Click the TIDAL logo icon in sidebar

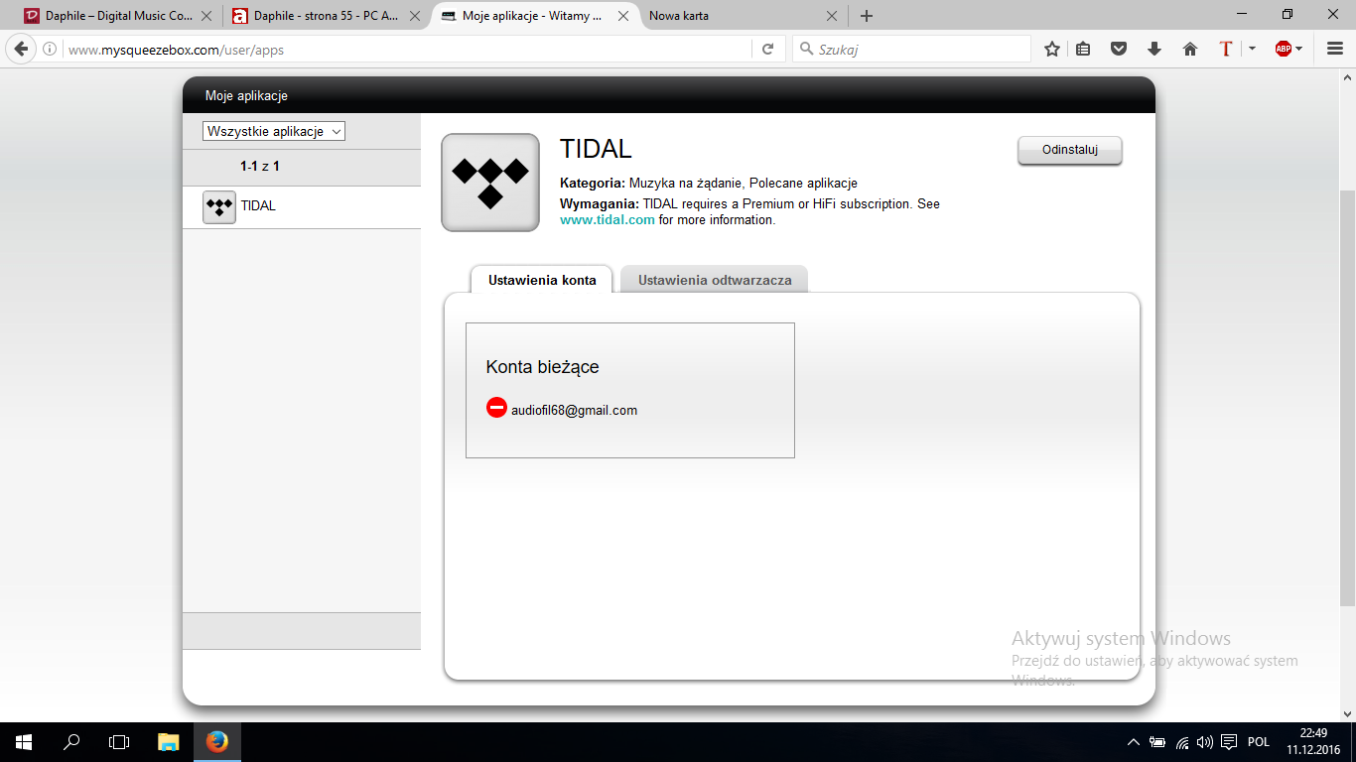(x=219, y=206)
